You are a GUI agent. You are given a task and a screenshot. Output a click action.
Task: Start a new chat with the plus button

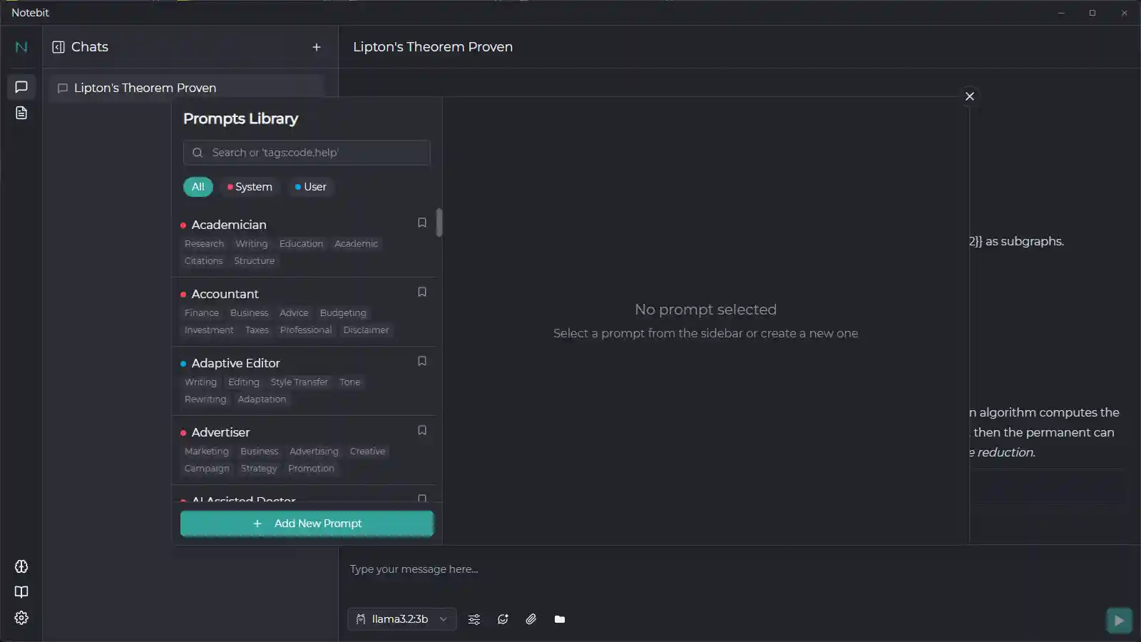click(317, 47)
